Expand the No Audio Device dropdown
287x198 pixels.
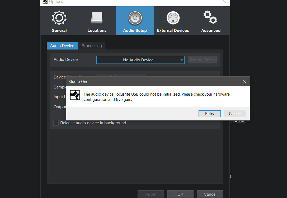140,60
